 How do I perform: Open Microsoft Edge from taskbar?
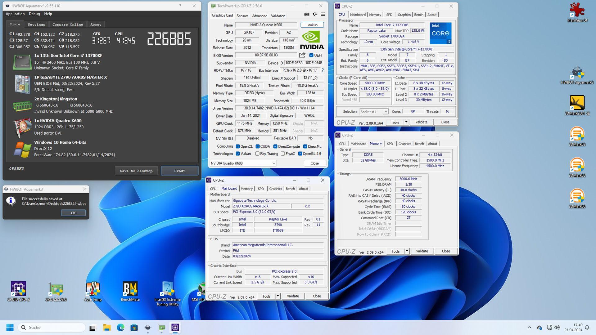tap(120, 328)
